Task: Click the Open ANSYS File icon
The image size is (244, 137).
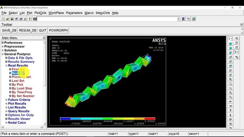Action: tap(7, 19)
